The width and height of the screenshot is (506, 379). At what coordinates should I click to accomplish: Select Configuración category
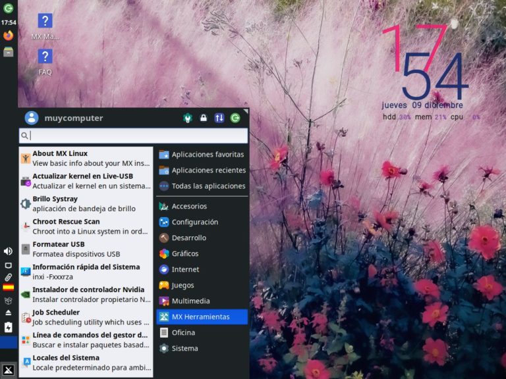202,222
